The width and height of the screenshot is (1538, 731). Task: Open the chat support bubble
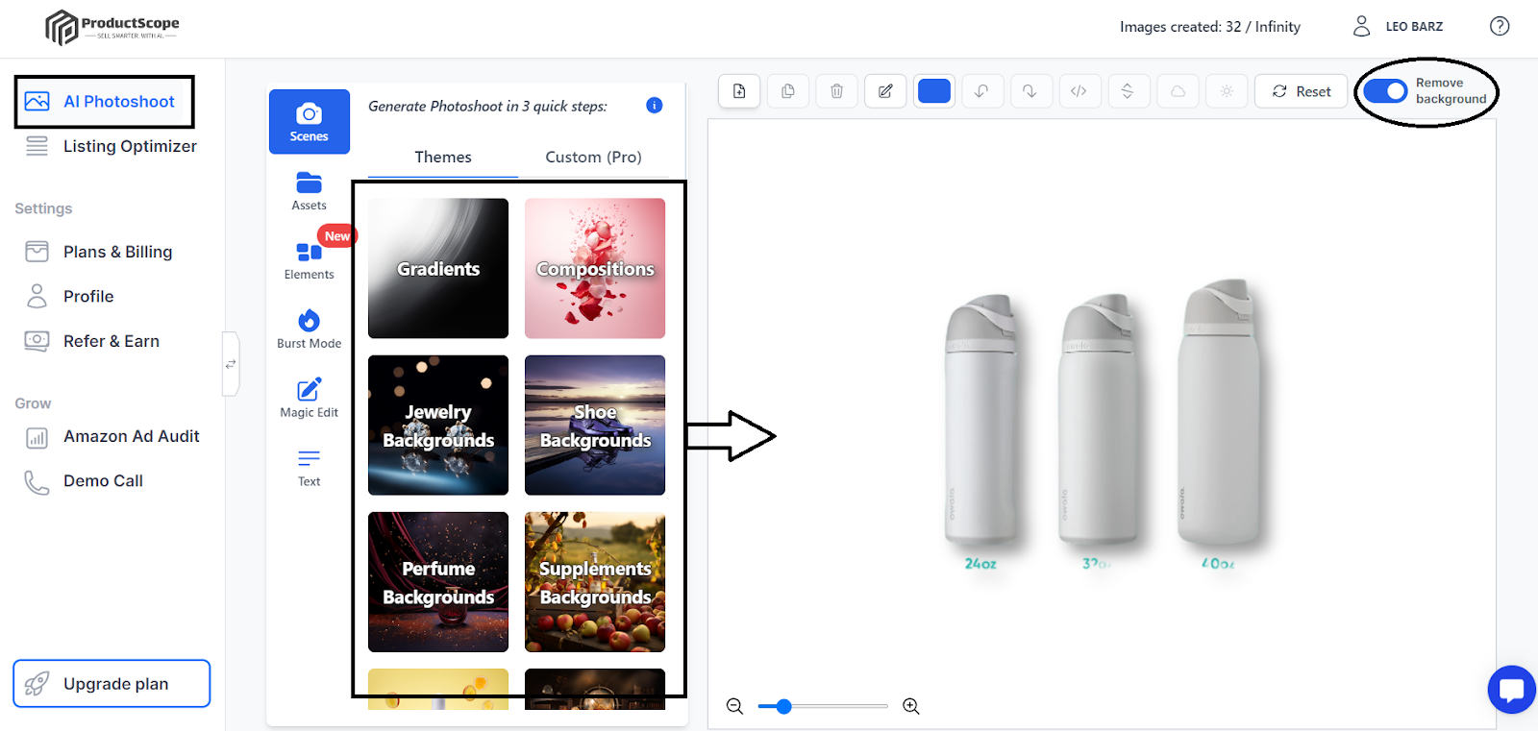[x=1511, y=690]
